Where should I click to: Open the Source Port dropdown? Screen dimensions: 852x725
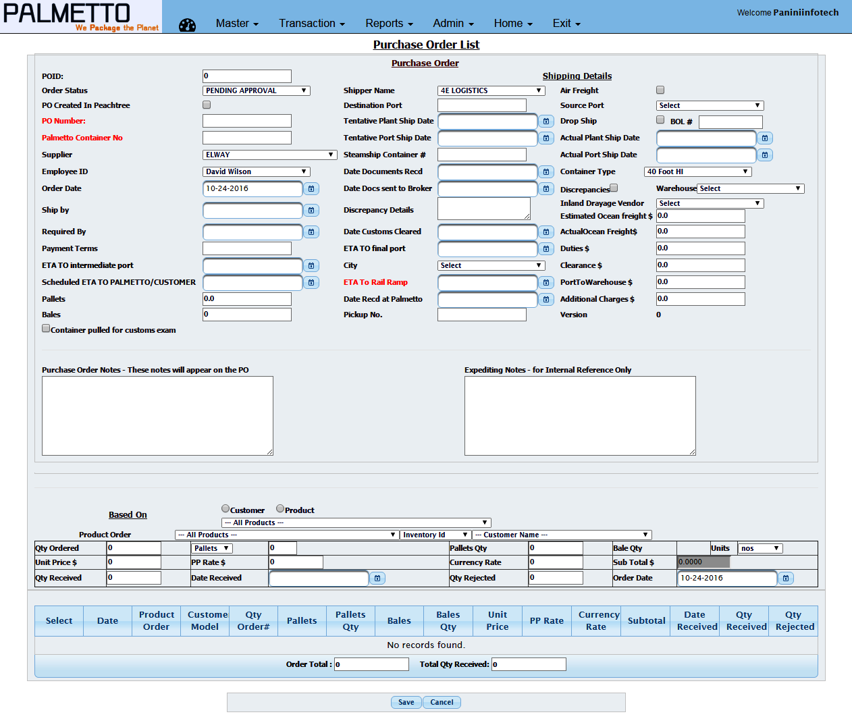pyautogui.click(x=710, y=105)
